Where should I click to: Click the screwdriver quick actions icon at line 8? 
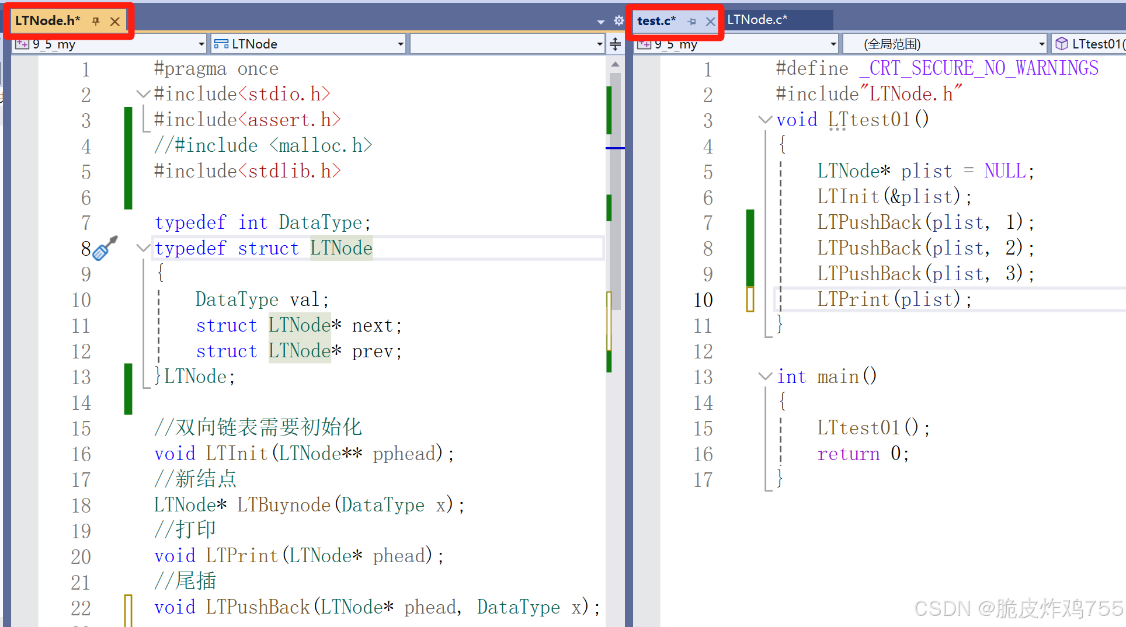(x=105, y=248)
